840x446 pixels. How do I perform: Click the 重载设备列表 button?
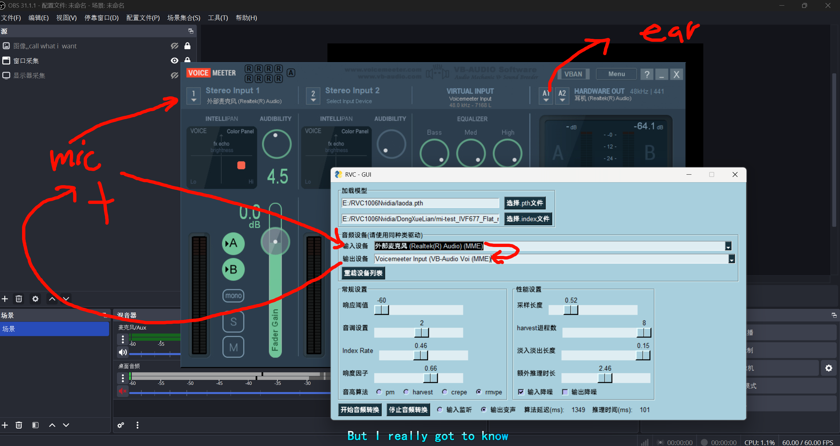click(363, 273)
